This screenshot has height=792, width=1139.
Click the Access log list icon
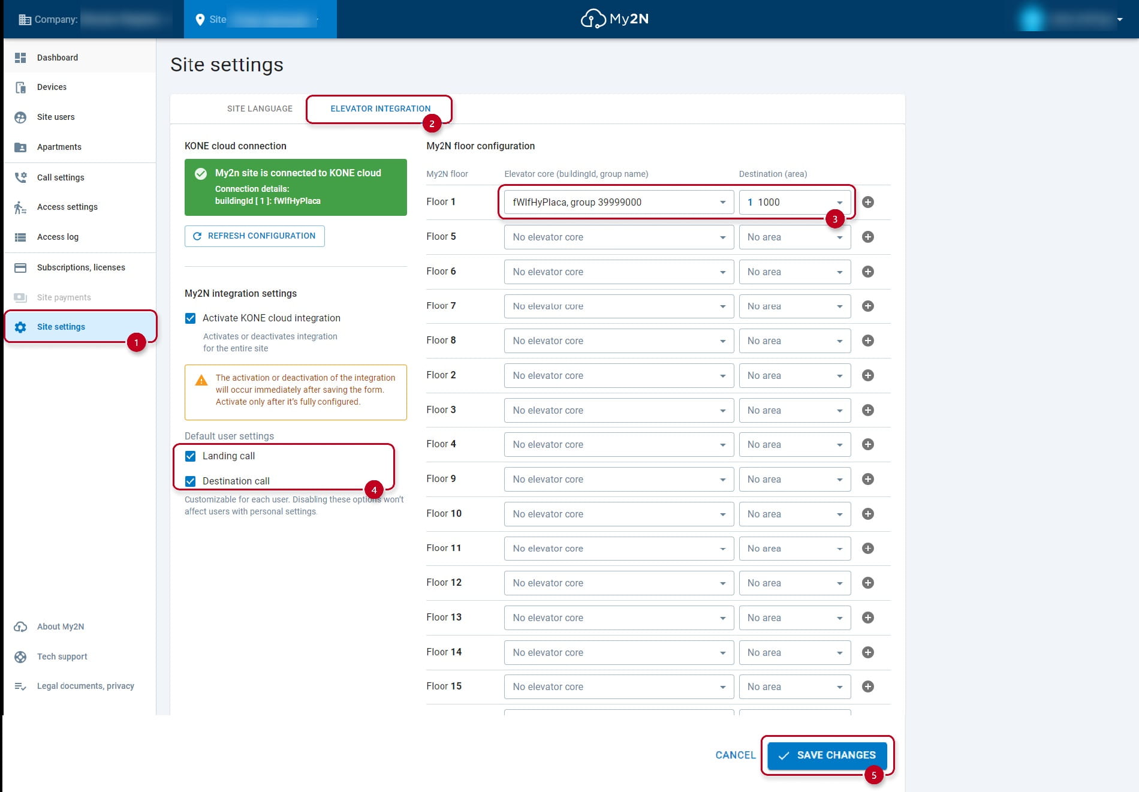point(20,237)
